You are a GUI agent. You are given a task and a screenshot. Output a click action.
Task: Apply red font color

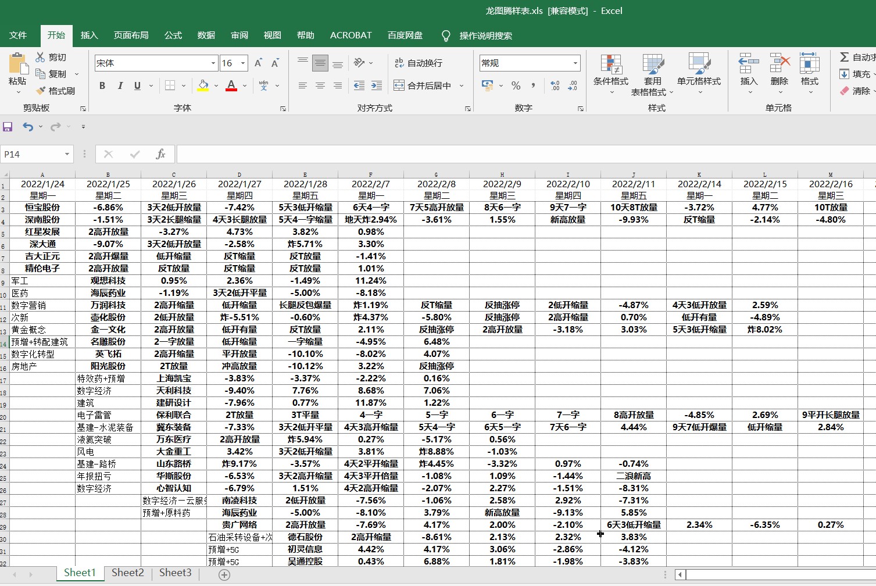coord(231,85)
